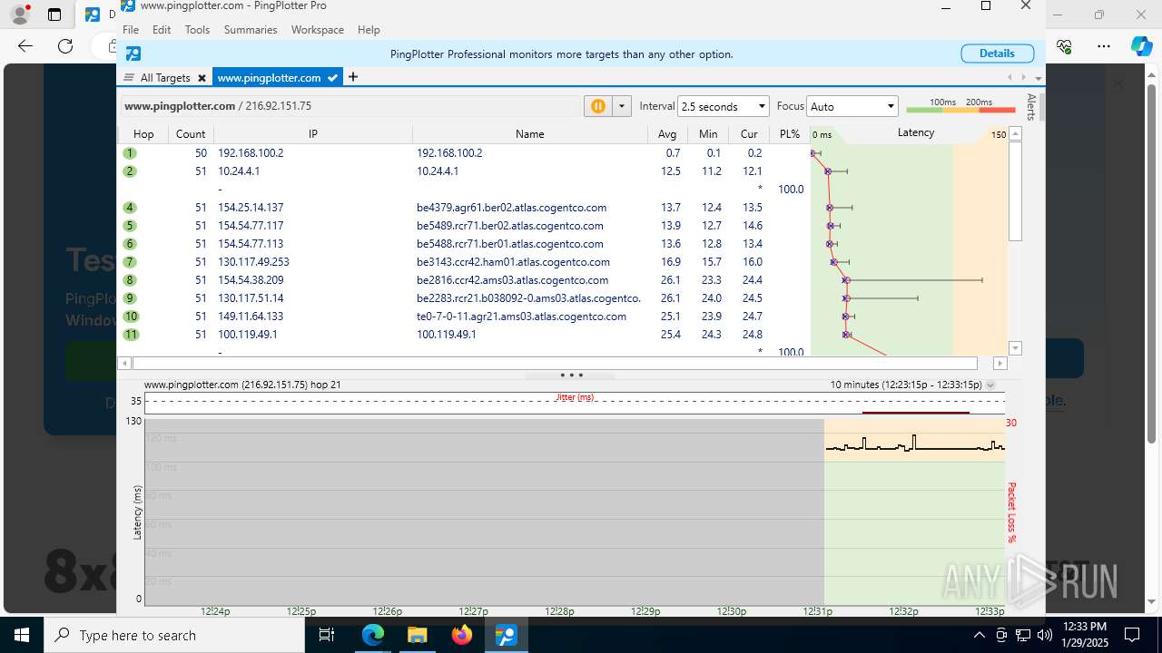The height and width of the screenshot is (653, 1162).
Task: Select the hop 10 green circle
Action: [132, 317]
